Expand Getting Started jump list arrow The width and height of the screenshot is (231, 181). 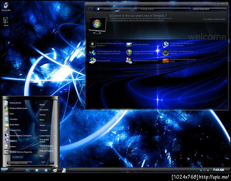point(36,103)
